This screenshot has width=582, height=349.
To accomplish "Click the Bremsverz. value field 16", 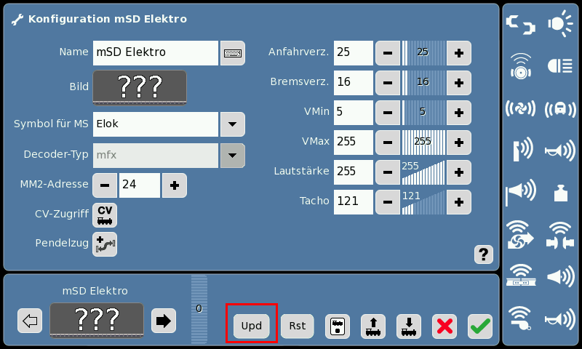I will point(354,83).
